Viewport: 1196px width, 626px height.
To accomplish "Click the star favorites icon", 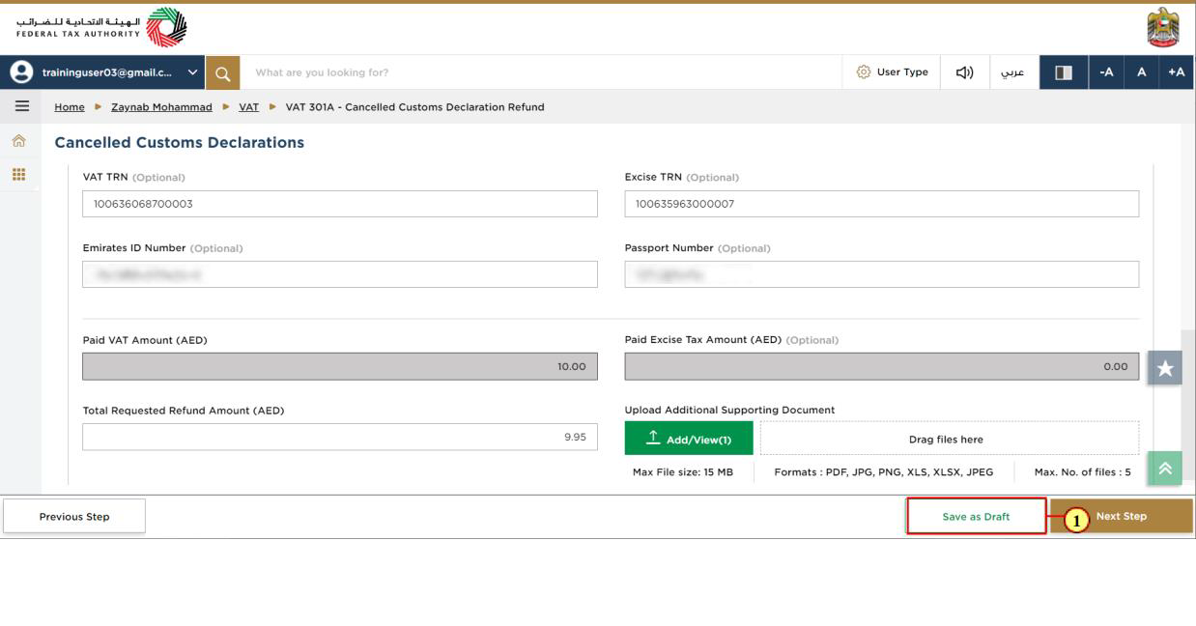I will pos(1165,368).
